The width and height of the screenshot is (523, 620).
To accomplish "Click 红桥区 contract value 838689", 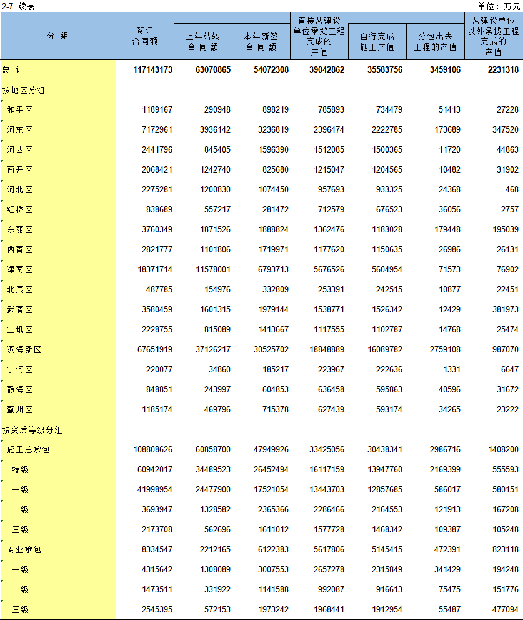I will pyautogui.click(x=159, y=209).
